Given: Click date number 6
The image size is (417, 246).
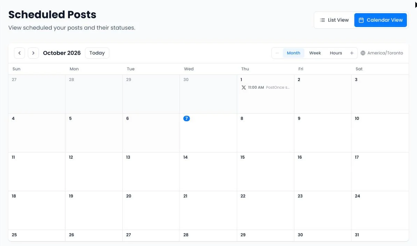Looking at the screenshot, I should 128,118.
